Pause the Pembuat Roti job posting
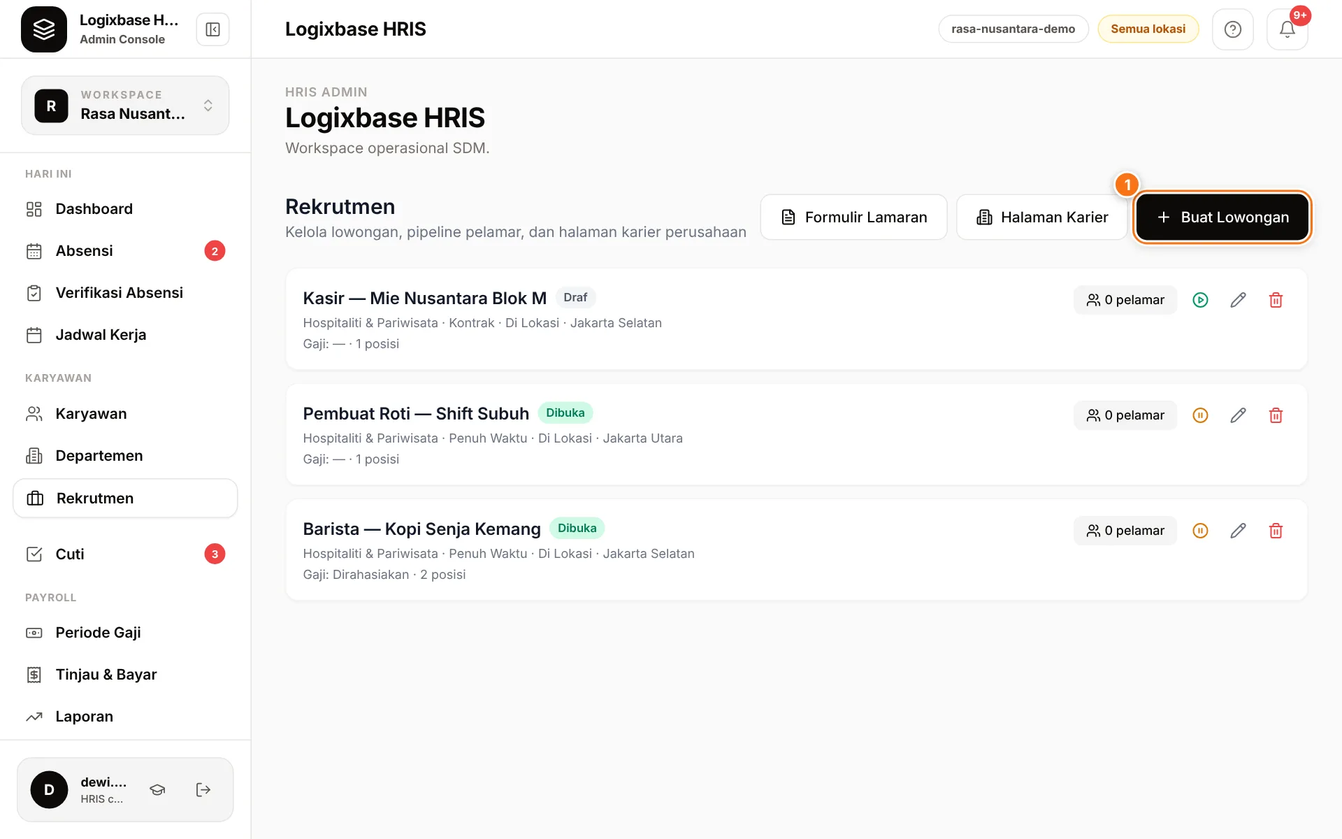Image resolution: width=1342 pixels, height=839 pixels. [1200, 415]
